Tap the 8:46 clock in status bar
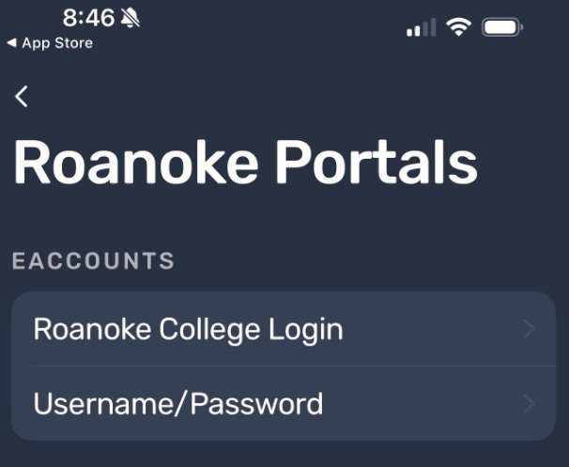The image size is (569, 467). click(87, 18)
